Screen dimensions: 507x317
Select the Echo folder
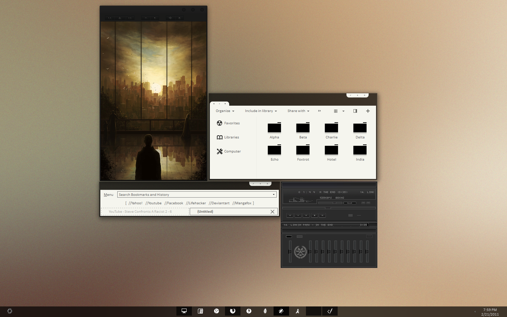(x=274, y=153)
